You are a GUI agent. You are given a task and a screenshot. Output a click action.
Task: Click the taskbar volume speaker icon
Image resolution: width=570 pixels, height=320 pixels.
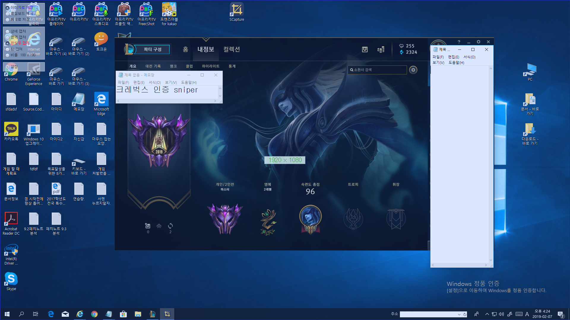point(501,314)
